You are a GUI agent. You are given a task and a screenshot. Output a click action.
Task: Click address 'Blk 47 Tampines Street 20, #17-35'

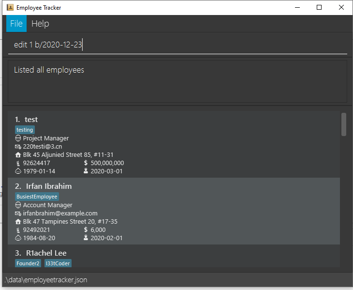pos(70,222)
